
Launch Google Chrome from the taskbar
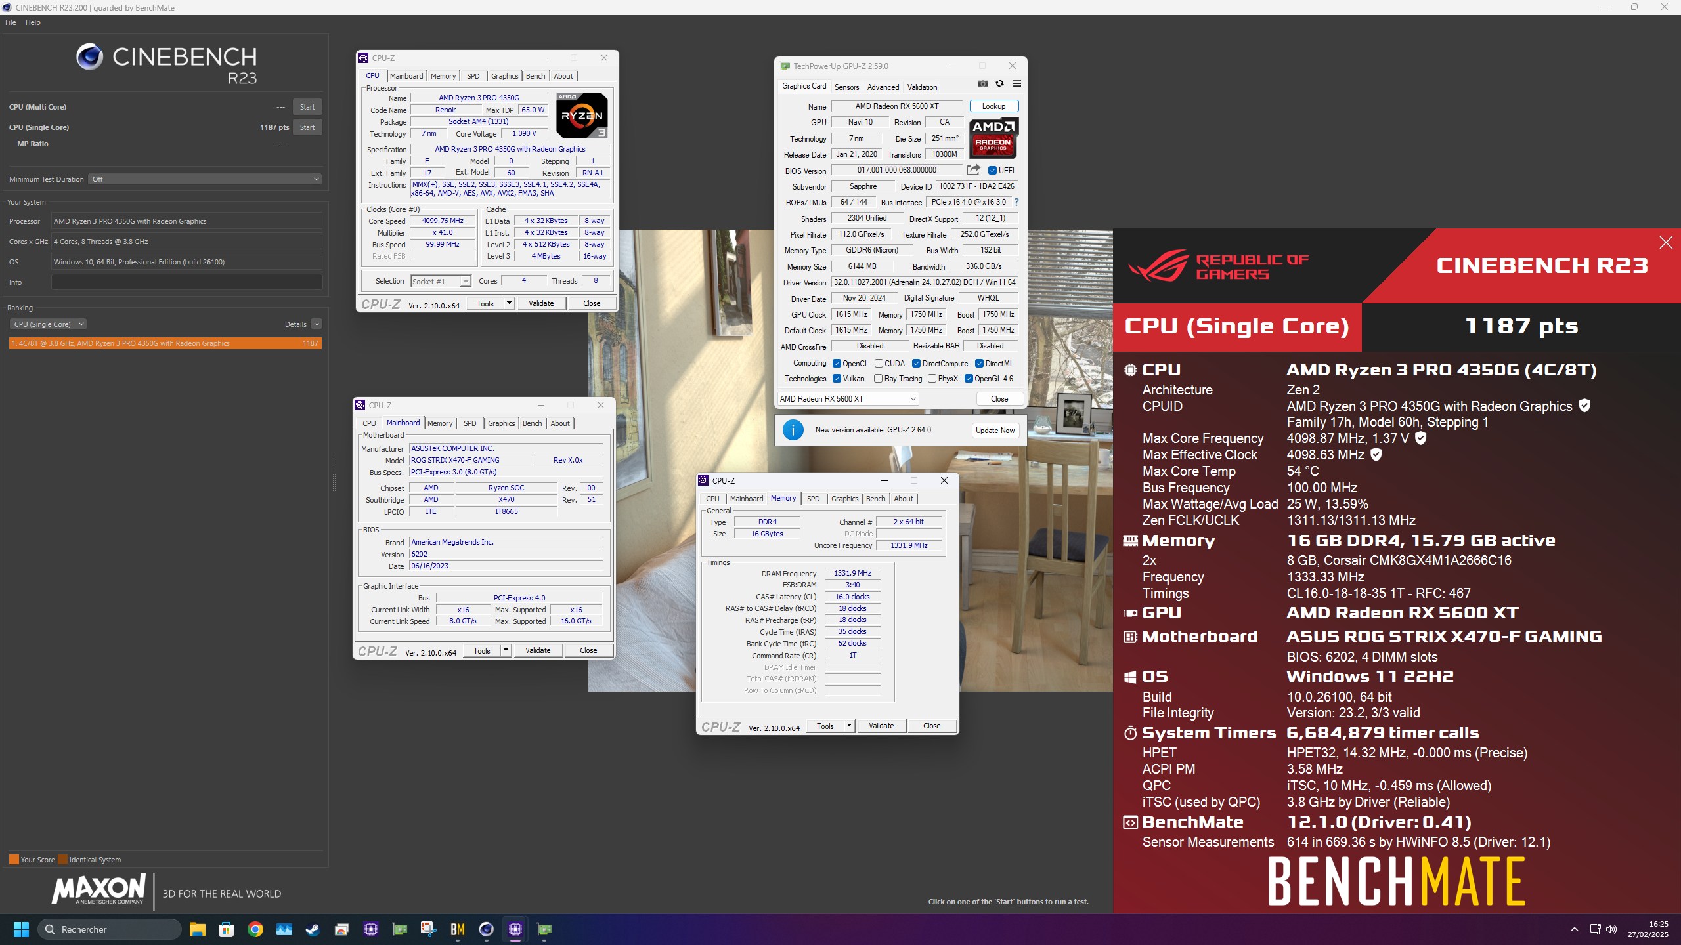point(255,929)
